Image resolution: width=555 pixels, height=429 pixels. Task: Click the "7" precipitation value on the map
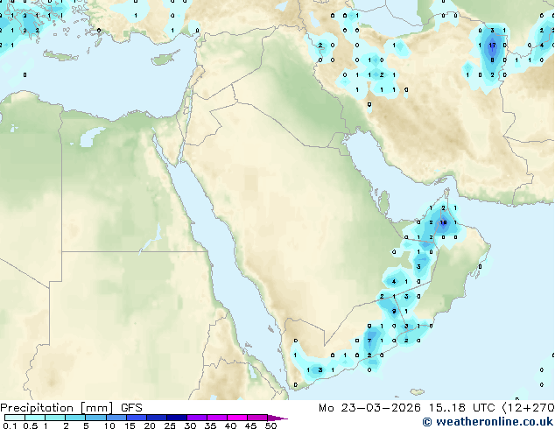pos(369,341)
